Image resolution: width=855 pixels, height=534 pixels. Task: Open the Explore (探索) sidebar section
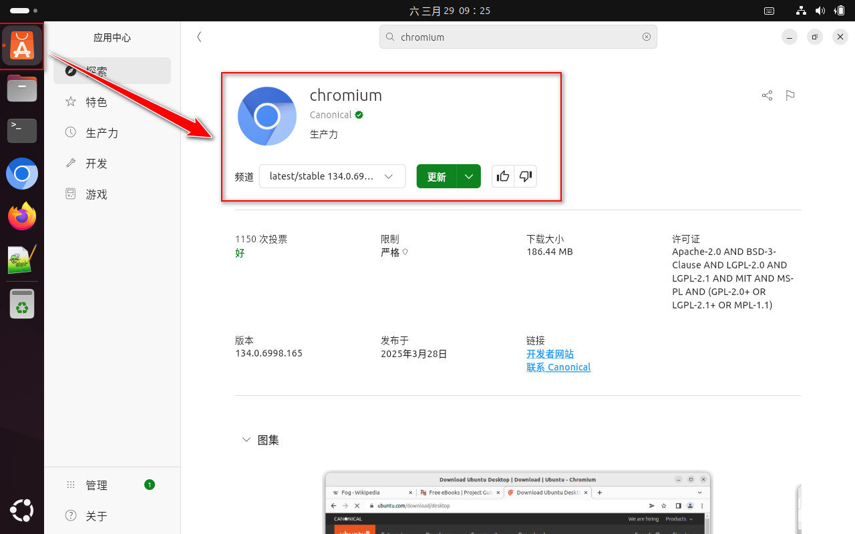[x=112, y=71]
